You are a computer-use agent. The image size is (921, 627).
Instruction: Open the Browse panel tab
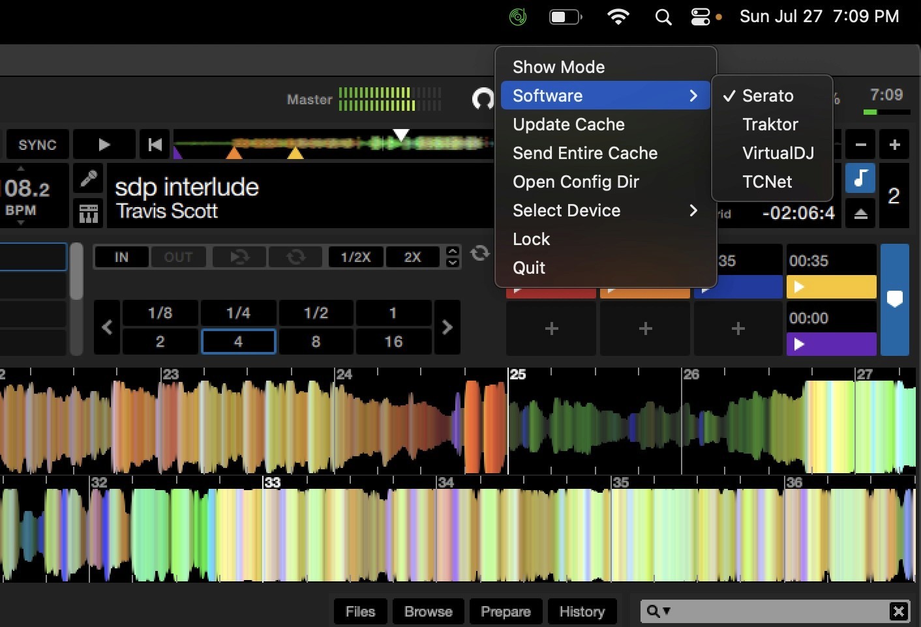[428, 611]
